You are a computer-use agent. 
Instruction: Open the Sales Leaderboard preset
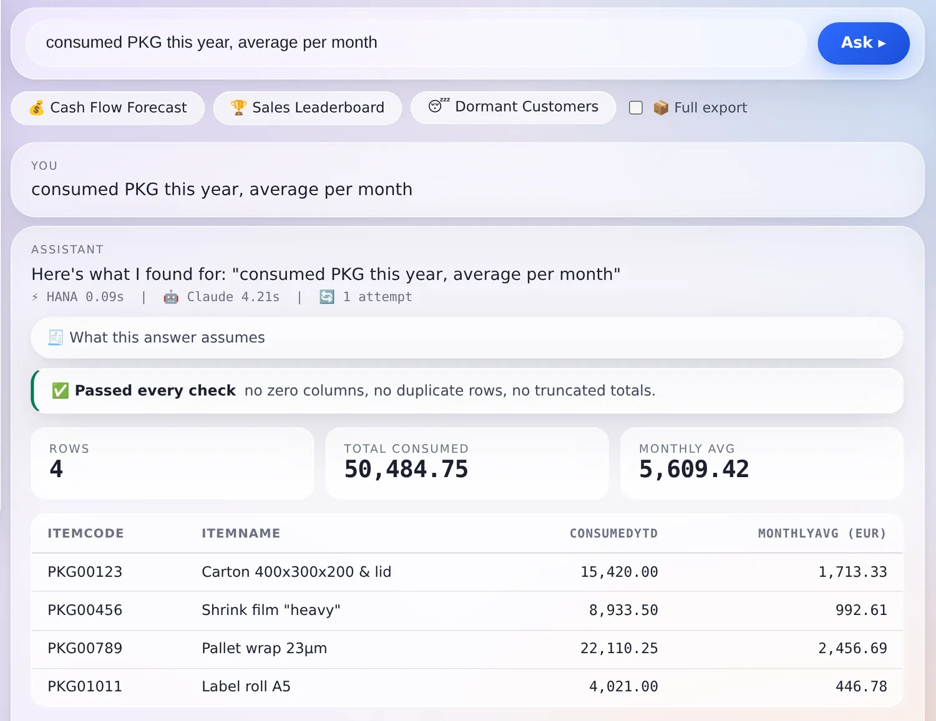click(x=307, y=108)
